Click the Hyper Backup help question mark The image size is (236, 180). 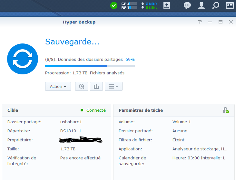pyautogui.click(x=200, y=22)
